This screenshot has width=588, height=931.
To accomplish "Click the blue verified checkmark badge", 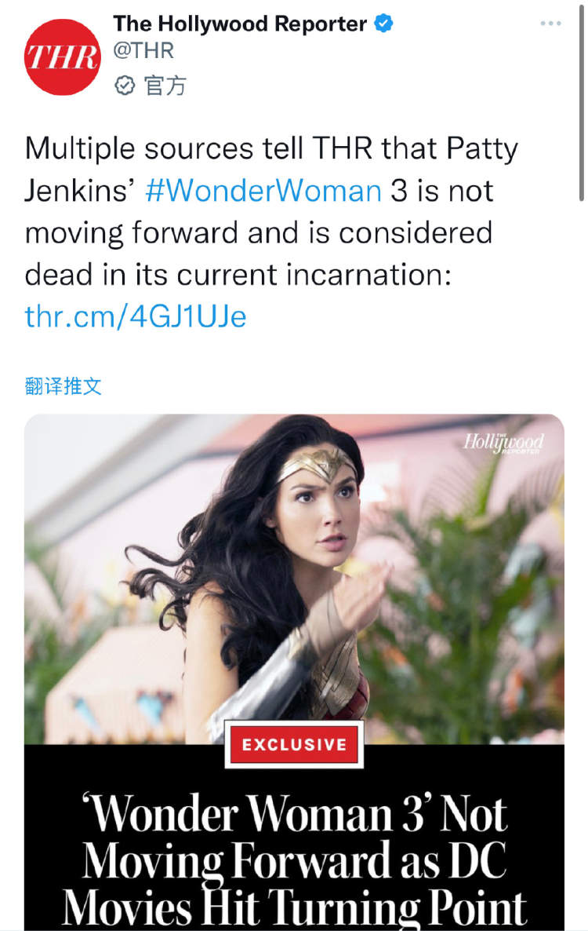I will tap(384, 24).
